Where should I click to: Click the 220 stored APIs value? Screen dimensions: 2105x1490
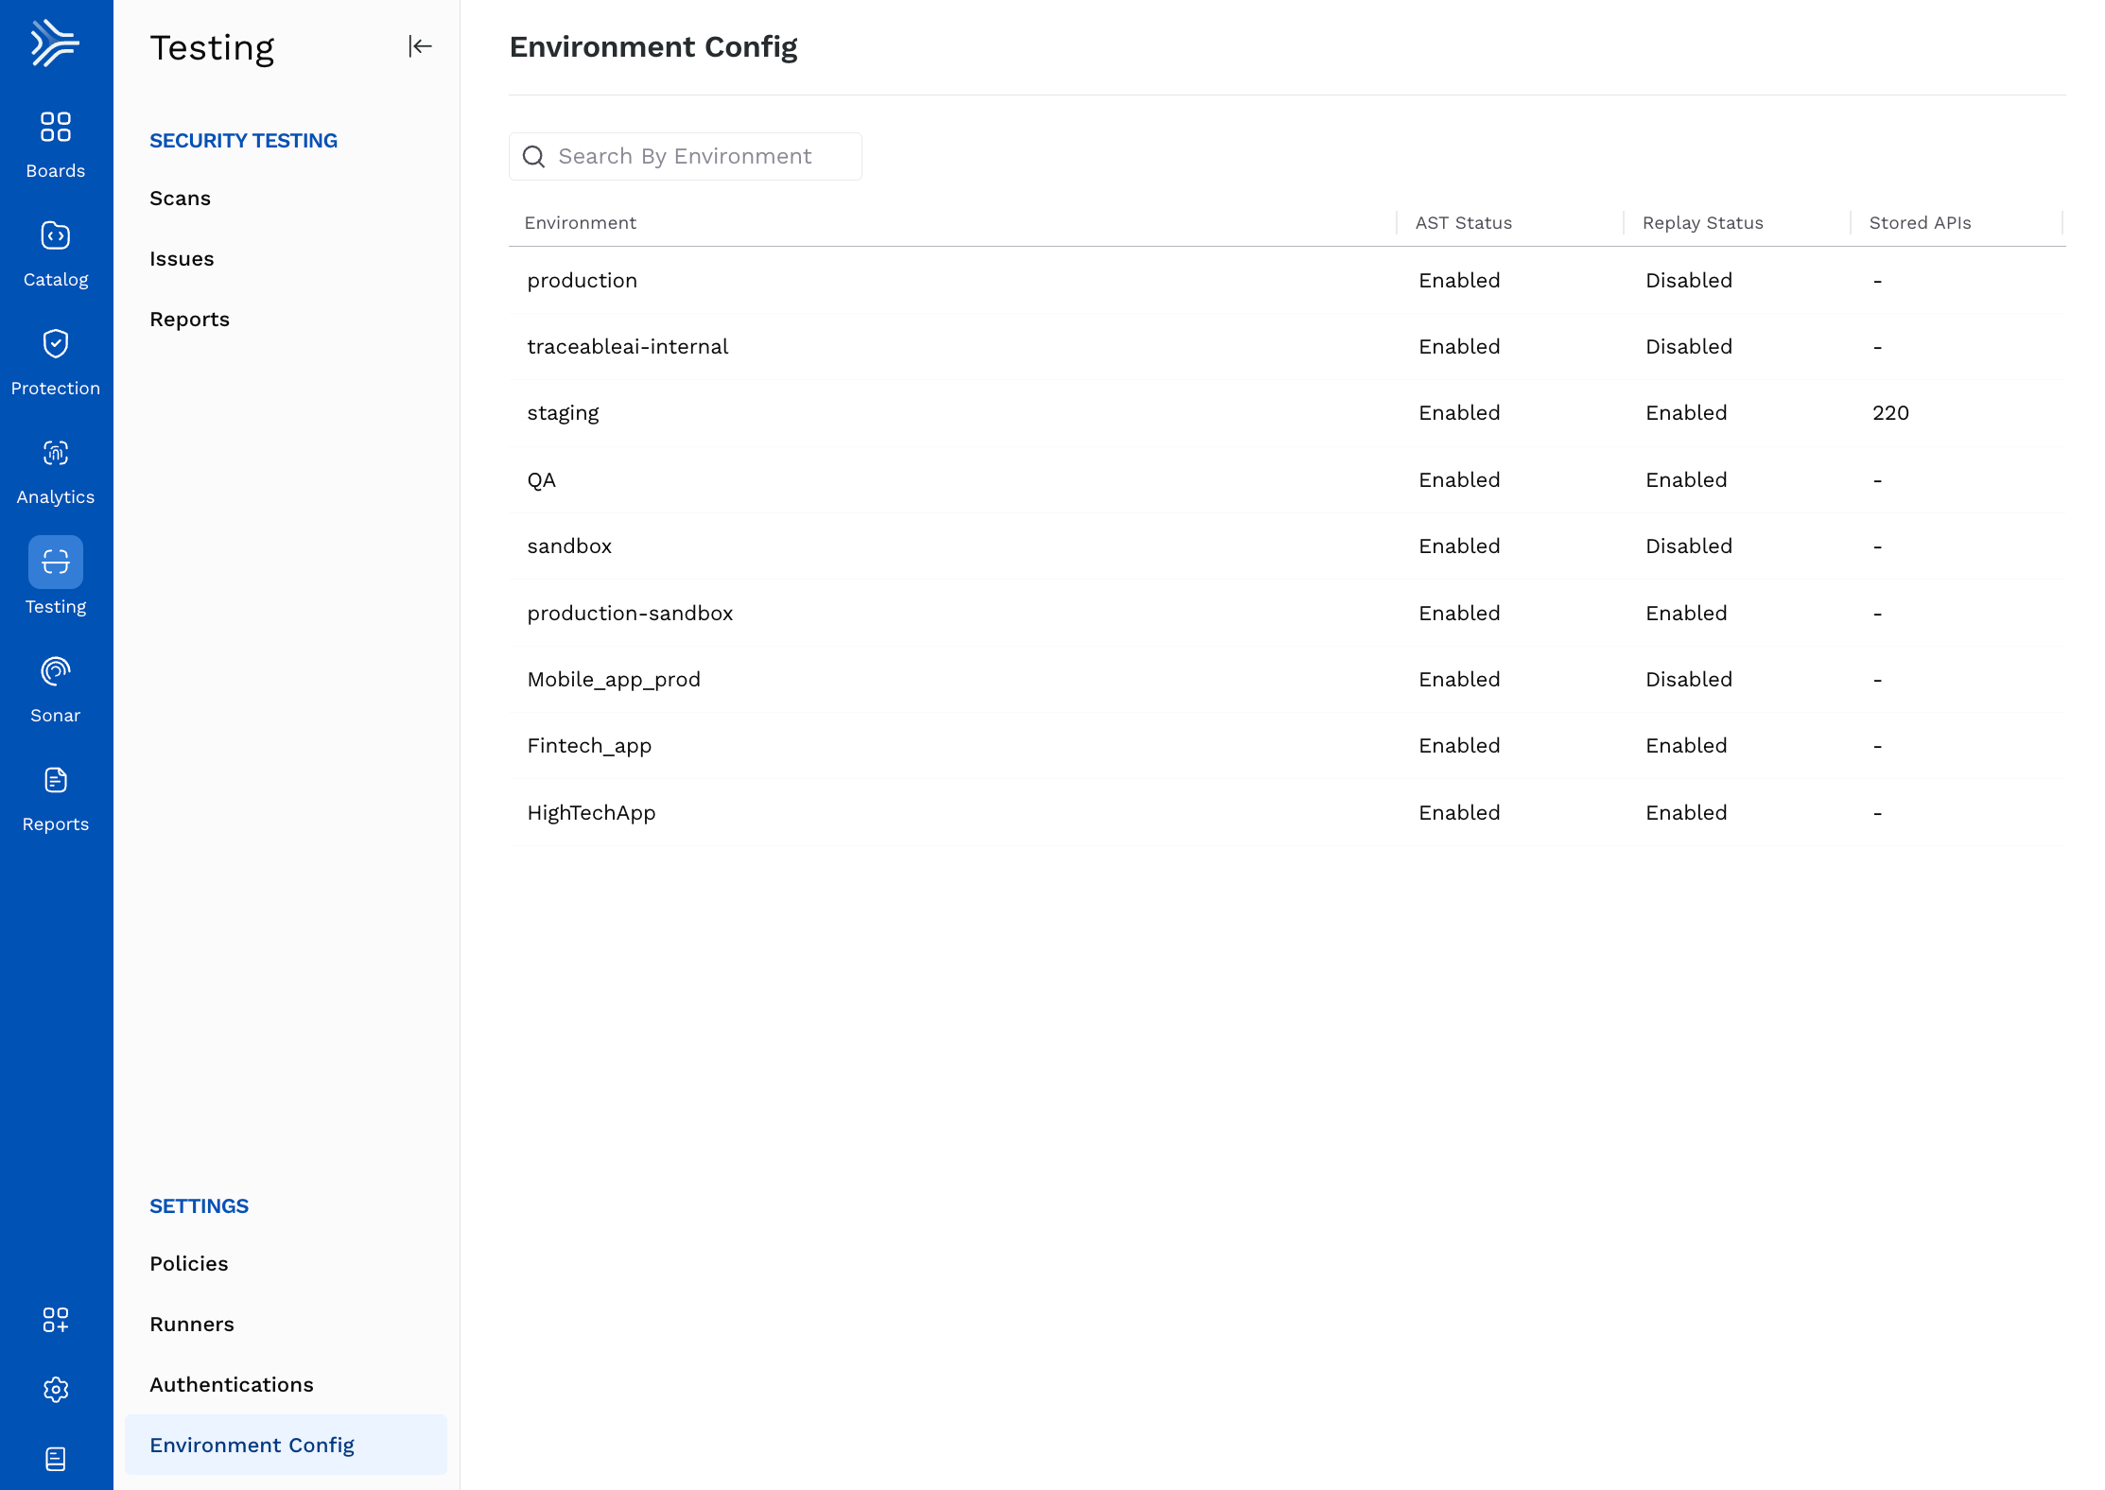point(1890,413)
